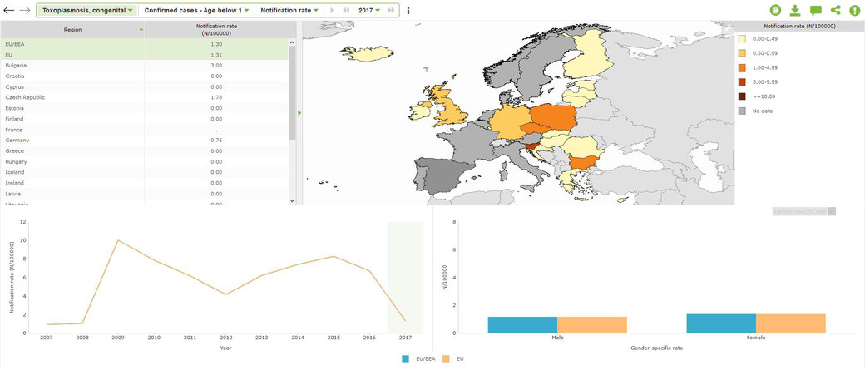The height and width of the screenshot is (370, 865).
Task: Click the table scrollbar down arrow
Action: [x=293, y=200]
